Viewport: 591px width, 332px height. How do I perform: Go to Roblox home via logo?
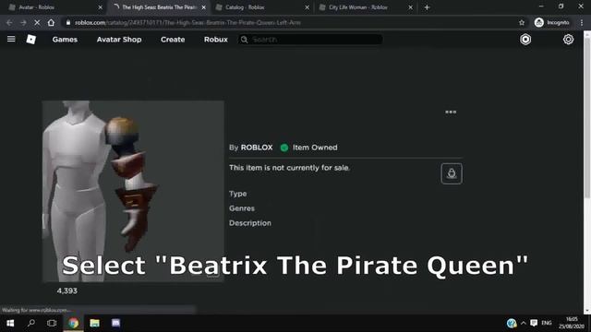coord(30,39)
